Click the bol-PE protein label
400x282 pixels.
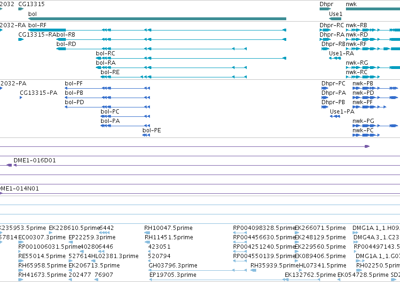[151, 131]
